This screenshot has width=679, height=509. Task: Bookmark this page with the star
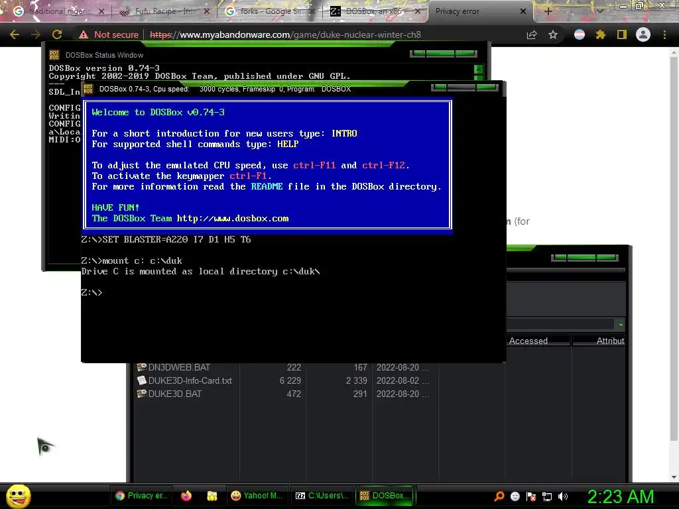tap(553, 34)
